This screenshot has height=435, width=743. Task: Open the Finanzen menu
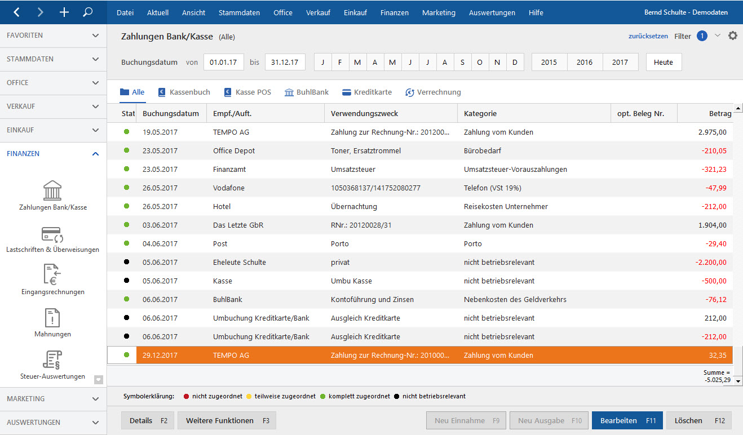pyautogui.click(x=395, y=12)
